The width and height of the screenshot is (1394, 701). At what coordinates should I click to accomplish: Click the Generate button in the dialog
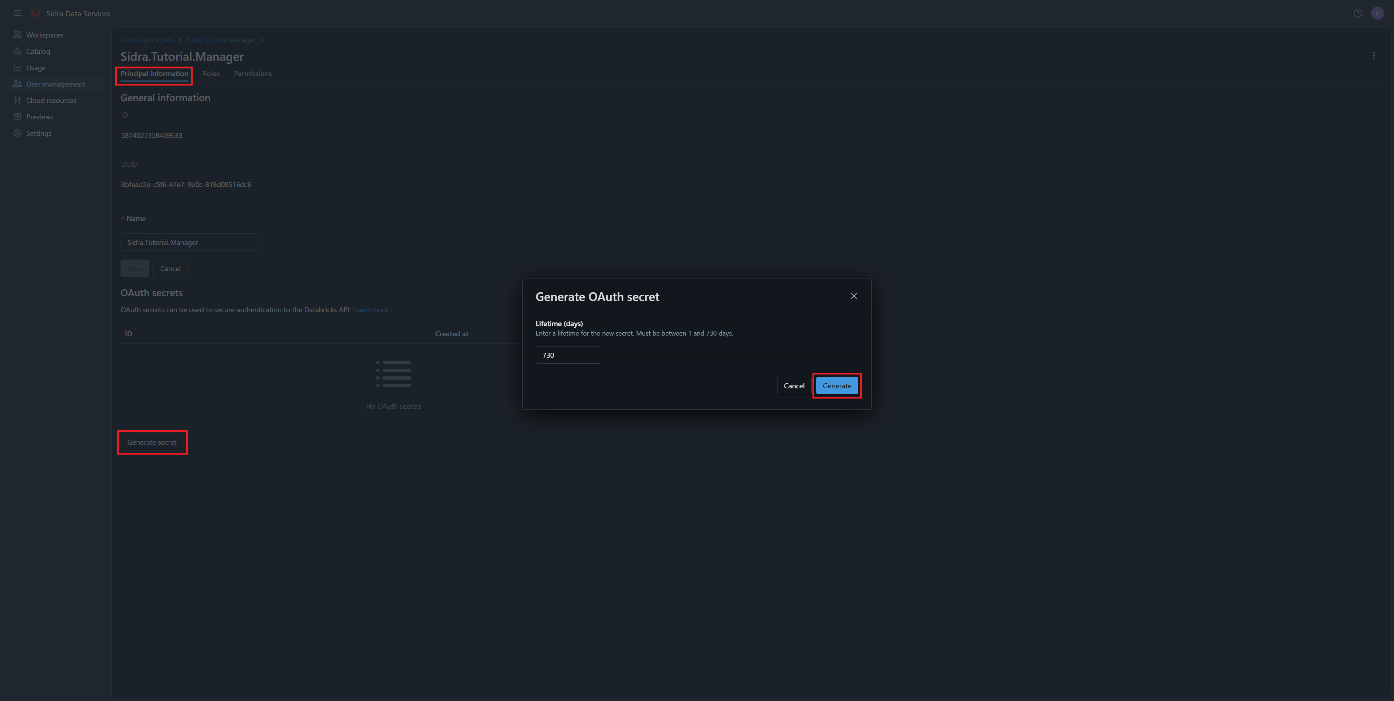pyautogui.click(x=836, y=386)
